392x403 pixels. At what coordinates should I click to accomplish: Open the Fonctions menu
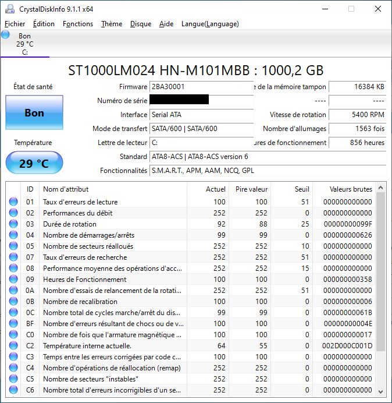78,24
